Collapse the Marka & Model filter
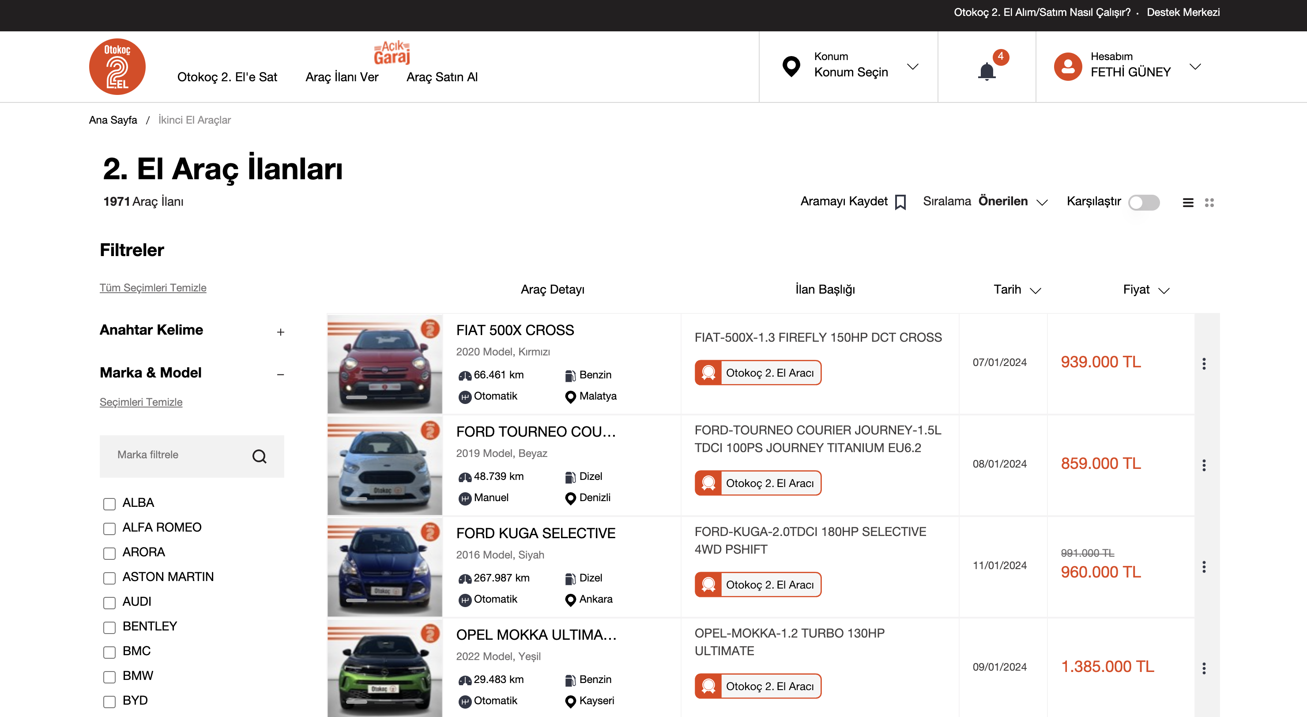Viewport: 1307px width, 717px height. 281,374
